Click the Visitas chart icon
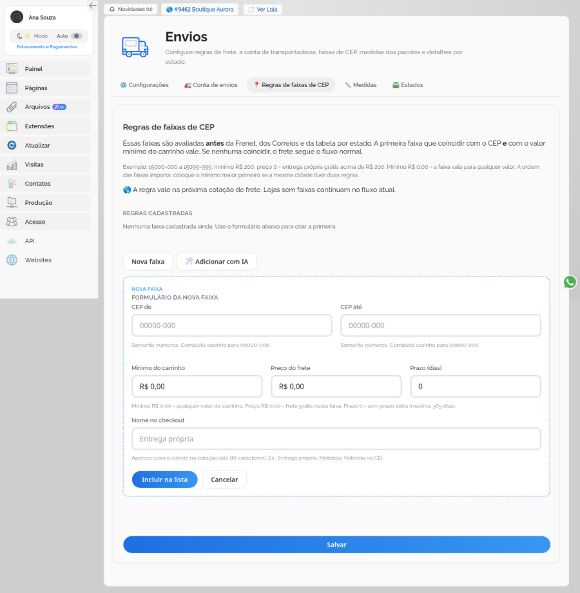Image resolution: width=580 pixels, height=593 pixels. [x=12, y=164]
